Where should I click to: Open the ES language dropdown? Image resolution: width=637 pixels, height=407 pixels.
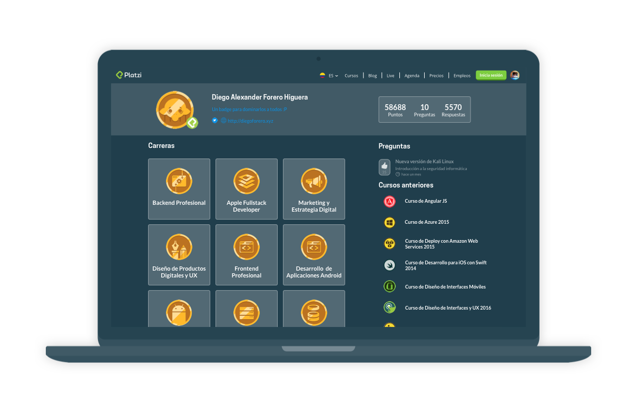[334, 76]
